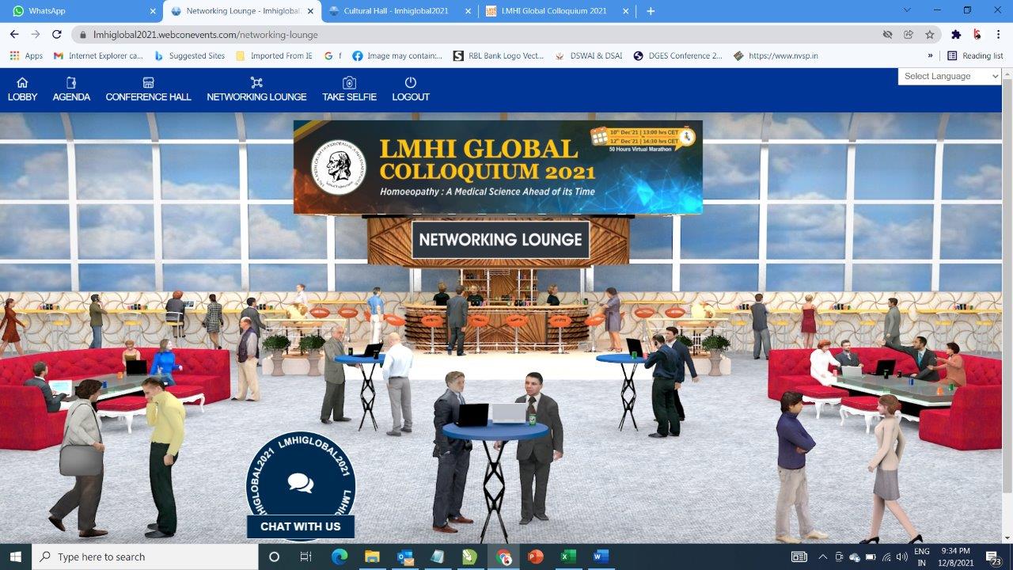Share this page icon in address bar
This screenshot has width=1013, height=570.
point(909,34)
